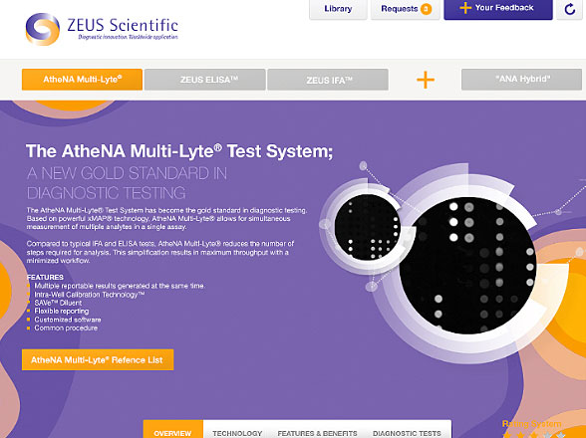Select the ANA Hybrid tab
This screenshot has width=586, height=438.
pyautogui.click(x=522, y=80)
